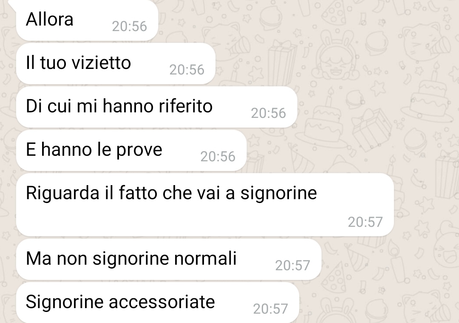This screenshot has width=459, height=323.
Task: Click the 20:56 timestamp on 'Allora'
Action: pyautogui.click(x=129, y=26)
